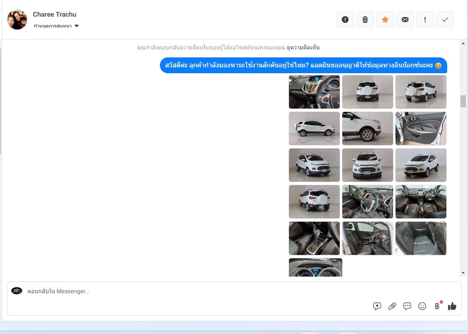Image resolution: width=468 pixels, height=334 pixels.
Task: Open gear shifter close-up photo
Action: pos(314,238)
